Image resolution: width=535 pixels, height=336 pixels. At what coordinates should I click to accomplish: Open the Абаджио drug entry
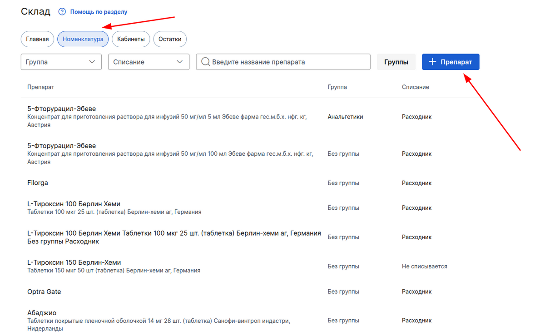250,320
